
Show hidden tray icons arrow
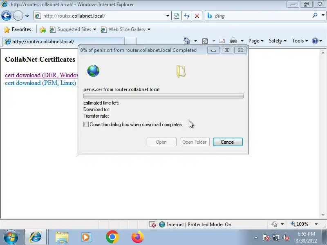[x=256, y=237]
